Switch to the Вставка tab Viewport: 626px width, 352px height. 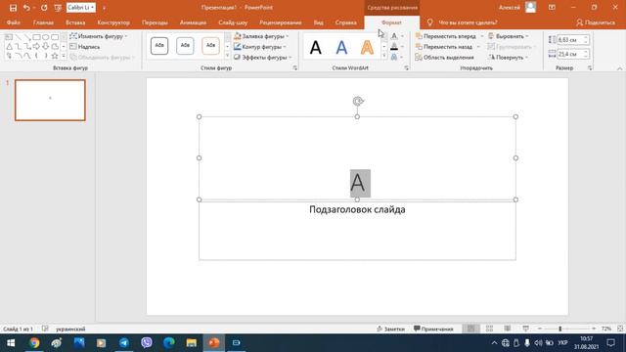[x=75, y=22]
